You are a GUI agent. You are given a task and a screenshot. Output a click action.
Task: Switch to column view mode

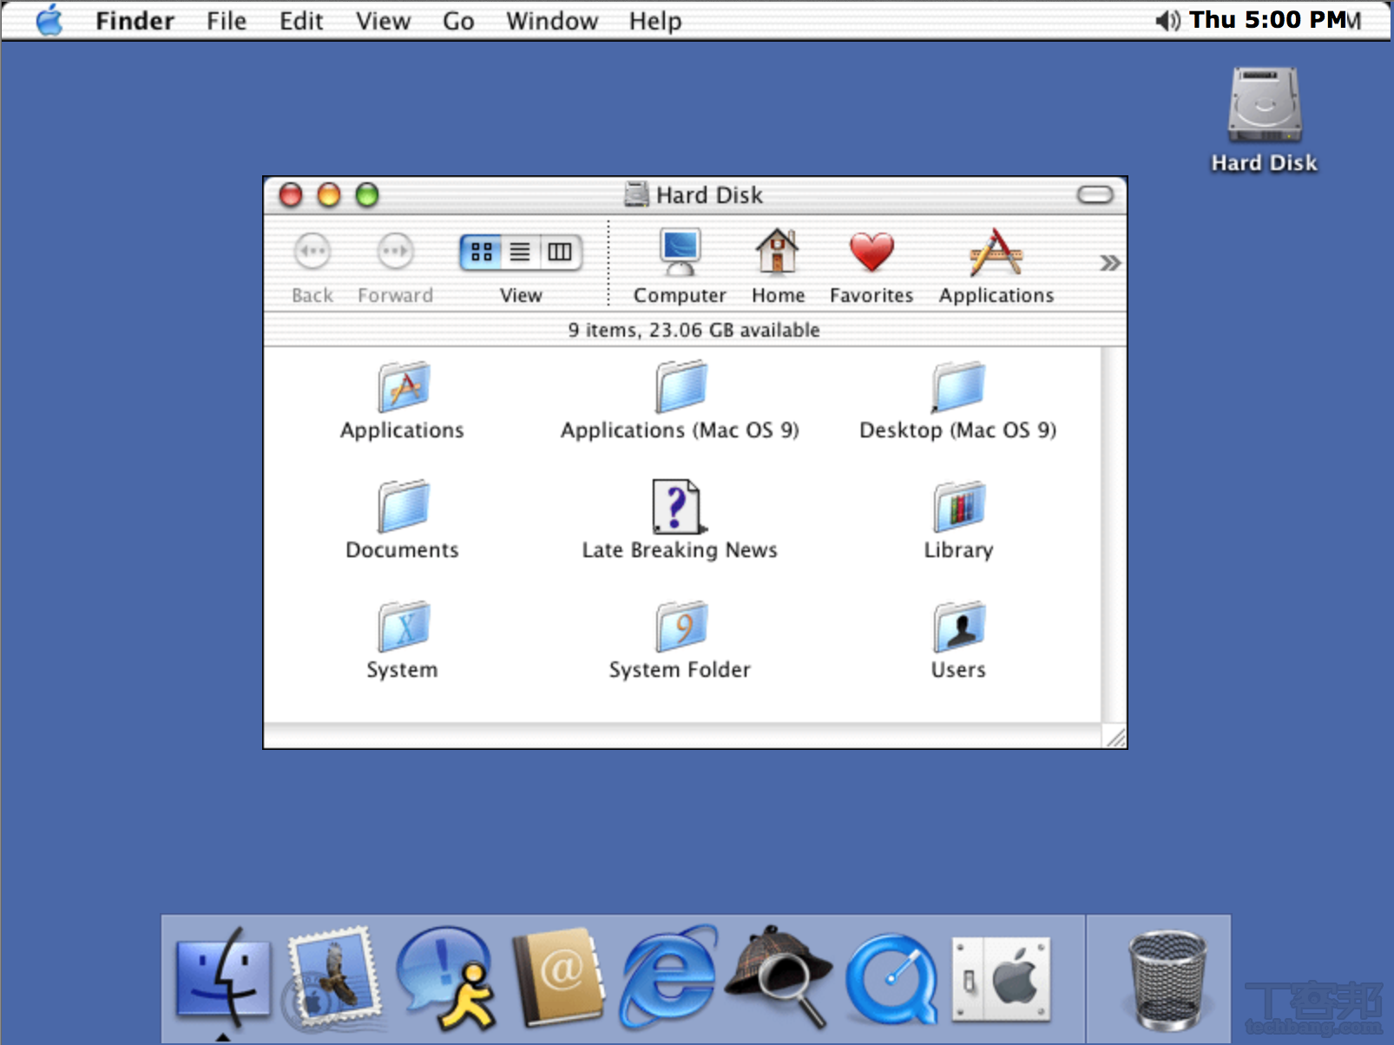tap(558, 251)
